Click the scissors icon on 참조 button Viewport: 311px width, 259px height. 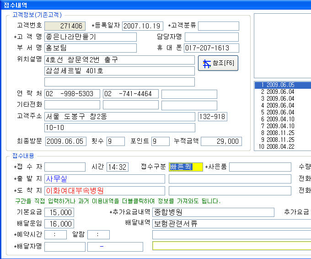coord(206,64)
